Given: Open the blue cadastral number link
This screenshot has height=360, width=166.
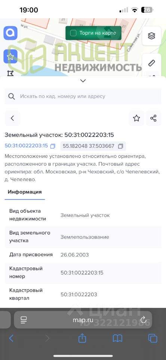Looking at the screenshot, I should [x=26, y=146].
